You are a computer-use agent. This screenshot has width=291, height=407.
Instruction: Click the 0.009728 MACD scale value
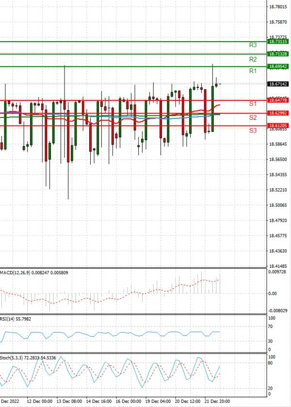pos(277,272)
